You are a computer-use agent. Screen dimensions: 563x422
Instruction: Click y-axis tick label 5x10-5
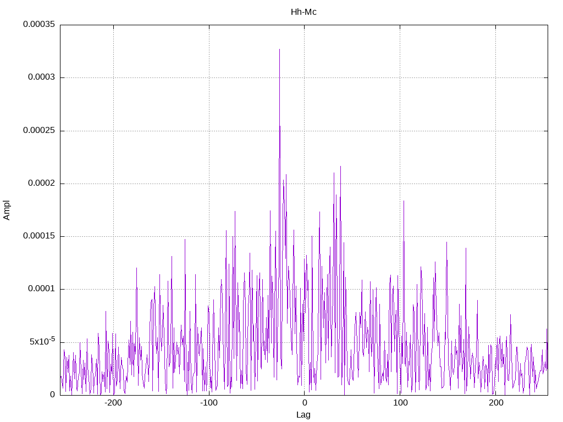[x=42, y=341]
